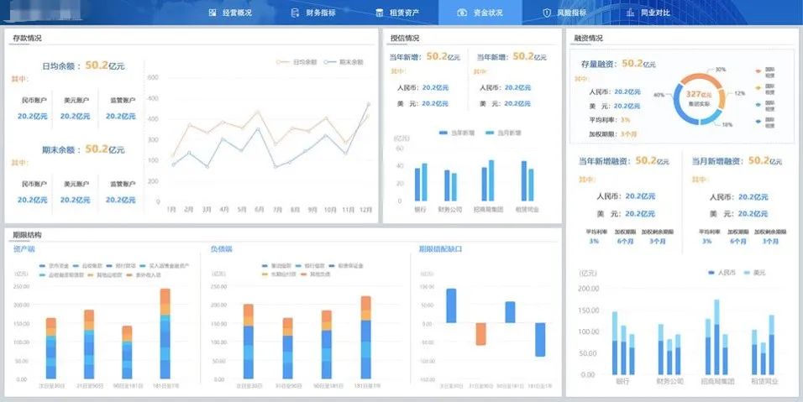Toggle 人民币 legend in financing bar chart

pyautogui.click(x=717, y=273)
